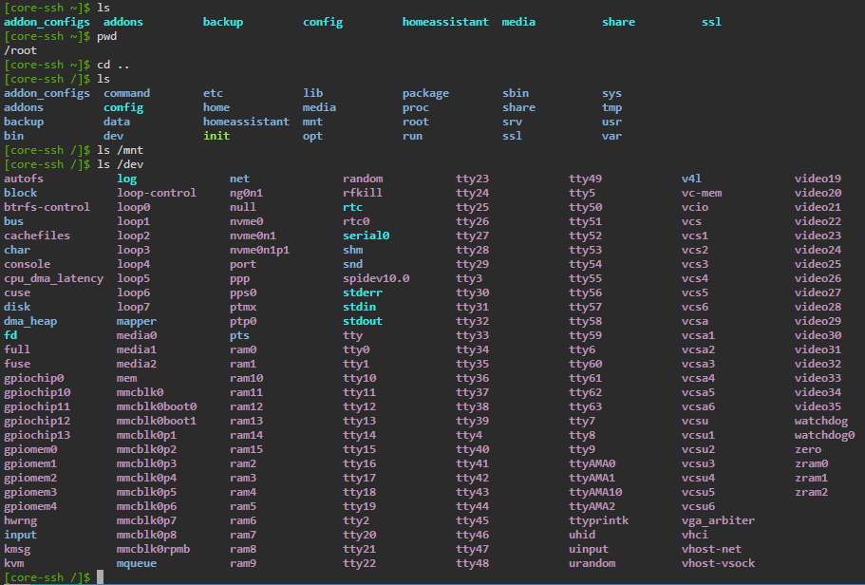Select the btrfs-control entry
The width and height of the screenshot is (865, 585).
(x=47, y=207)
